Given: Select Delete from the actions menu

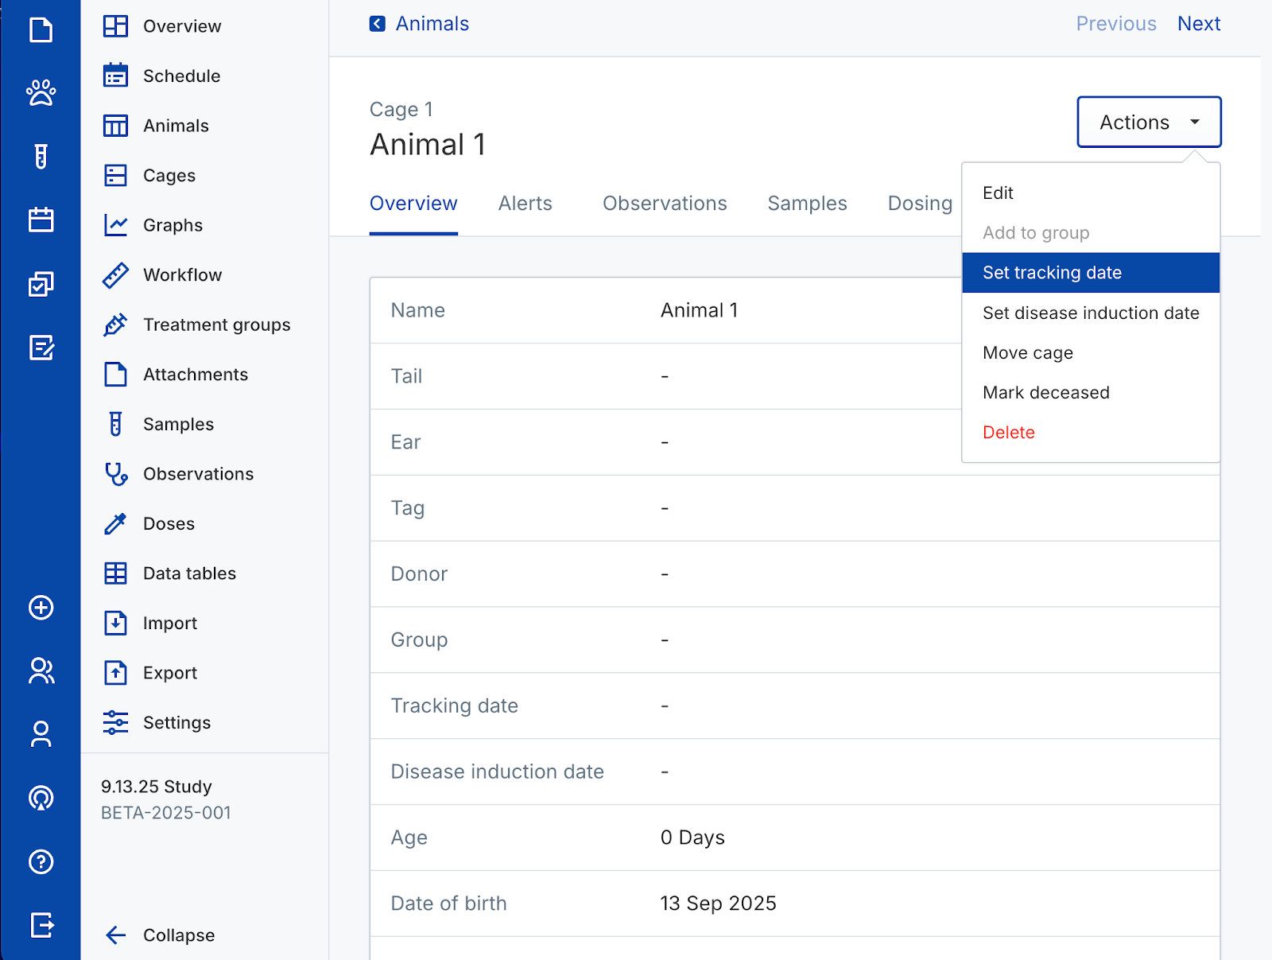Looking at the screenshot, I should [x=1008, y=433].
